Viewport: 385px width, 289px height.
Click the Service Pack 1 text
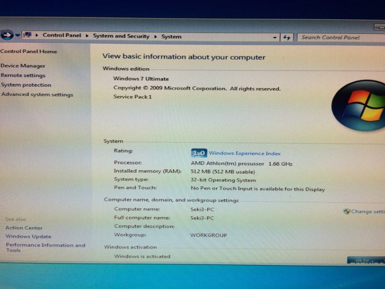click(133, 97)
